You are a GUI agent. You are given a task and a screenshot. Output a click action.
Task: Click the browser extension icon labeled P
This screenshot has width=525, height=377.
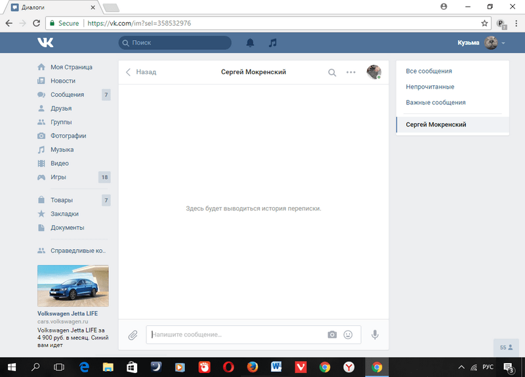pyautogui.click(x=501, y=24)
